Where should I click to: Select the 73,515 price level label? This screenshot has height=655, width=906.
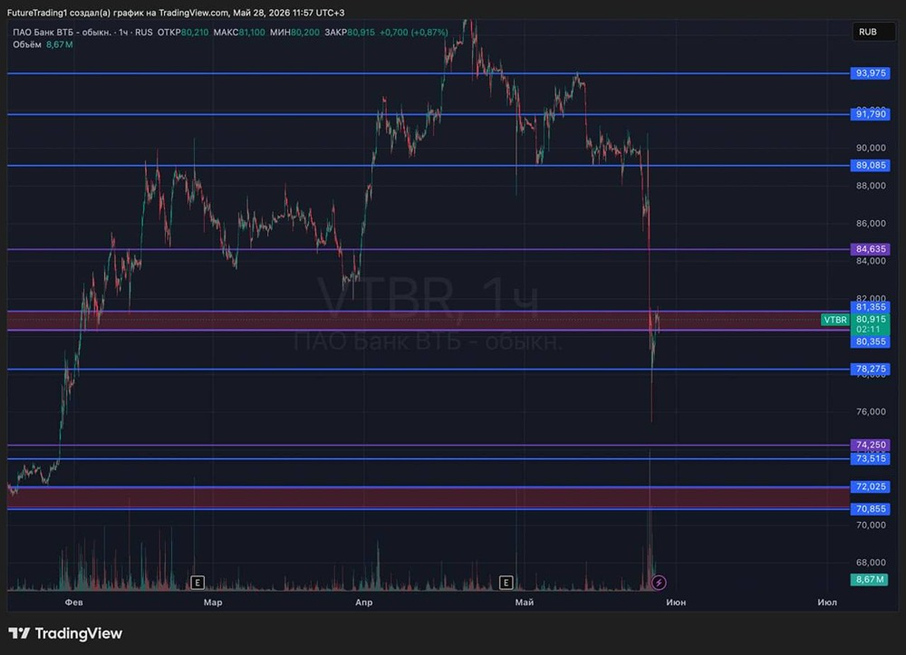point(870,458)
